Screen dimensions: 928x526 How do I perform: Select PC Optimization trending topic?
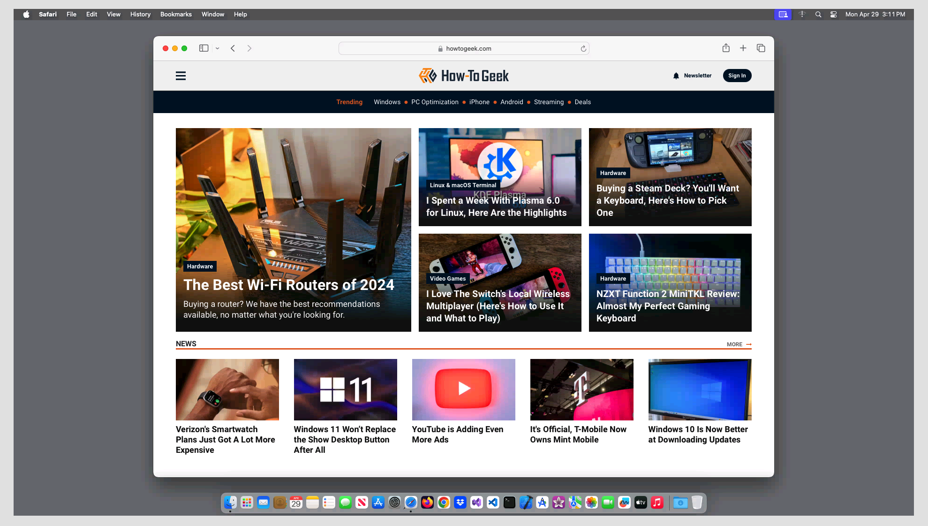[x=435, y=102]
